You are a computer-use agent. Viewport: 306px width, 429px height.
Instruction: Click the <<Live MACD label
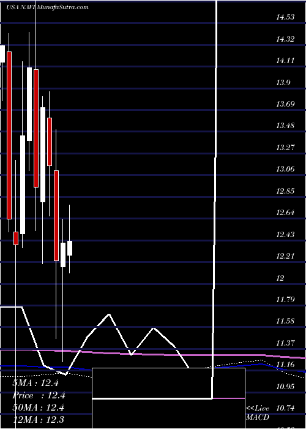click(258, 412)
